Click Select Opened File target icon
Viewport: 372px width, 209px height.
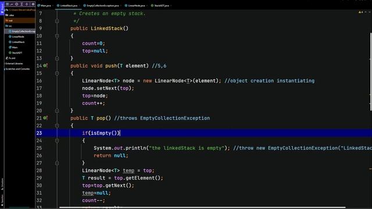point(17,4)
